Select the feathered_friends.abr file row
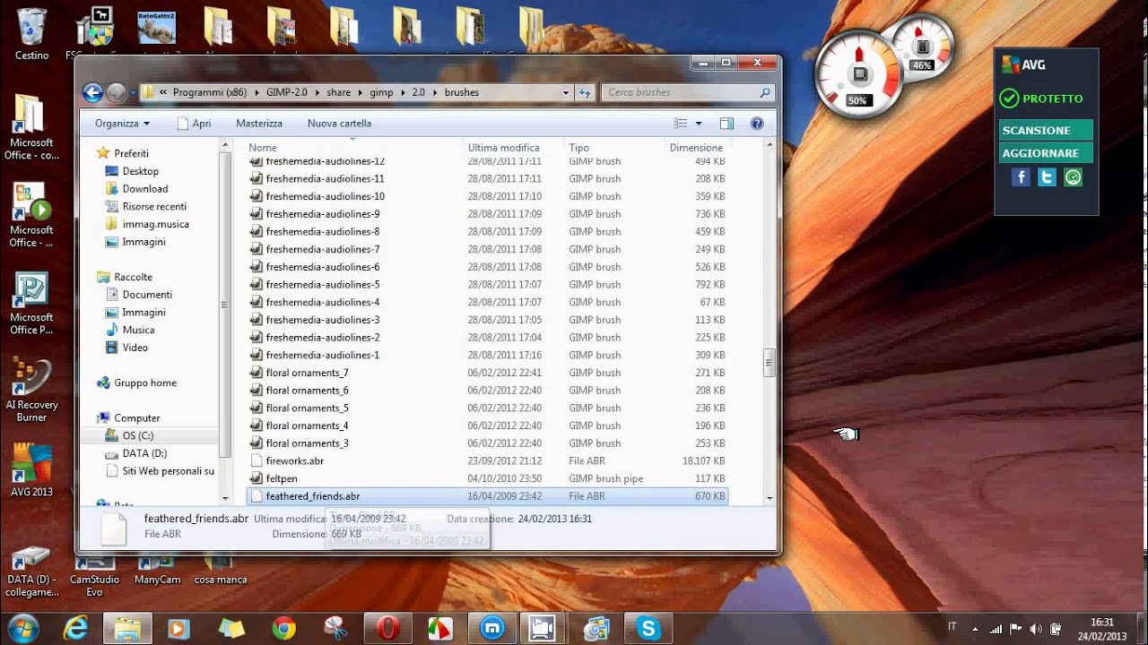The height and width of the screenshot is (645, 1148). pos(487,496)
